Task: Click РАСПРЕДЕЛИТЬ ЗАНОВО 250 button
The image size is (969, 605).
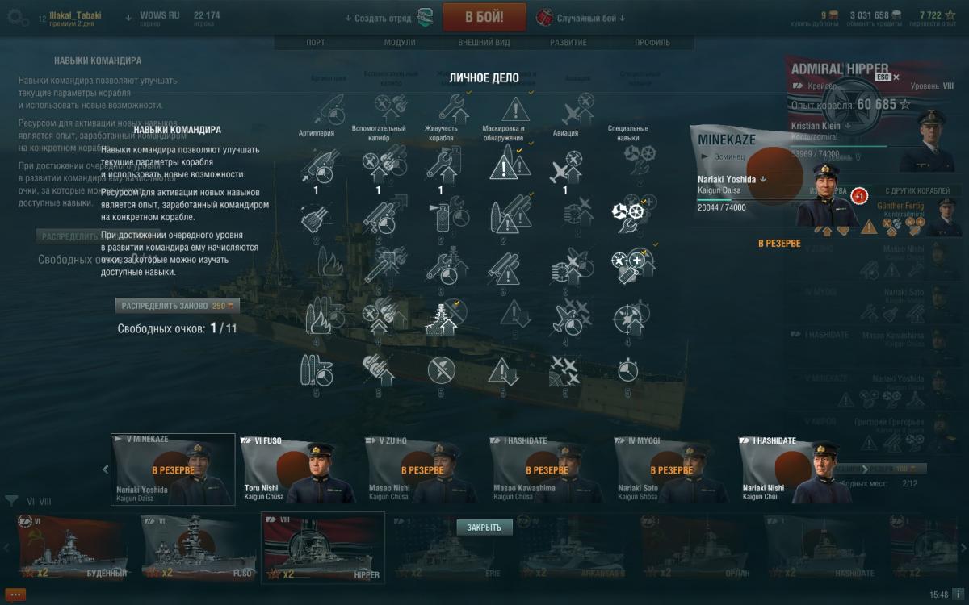Action: [178, 306]
